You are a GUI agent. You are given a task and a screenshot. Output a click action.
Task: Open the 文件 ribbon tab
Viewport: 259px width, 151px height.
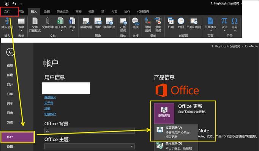click(x=7, y=11)
